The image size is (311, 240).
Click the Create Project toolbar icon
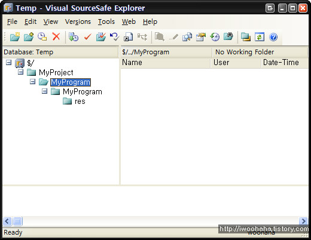15,37
